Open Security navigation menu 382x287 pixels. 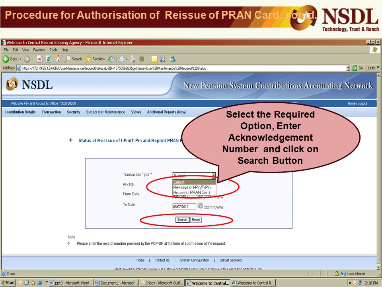(x=74, y=112)
